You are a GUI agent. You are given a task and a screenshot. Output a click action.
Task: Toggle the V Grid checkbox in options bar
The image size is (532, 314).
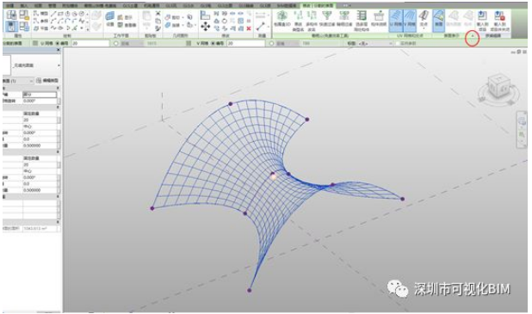tap(189, 43)
